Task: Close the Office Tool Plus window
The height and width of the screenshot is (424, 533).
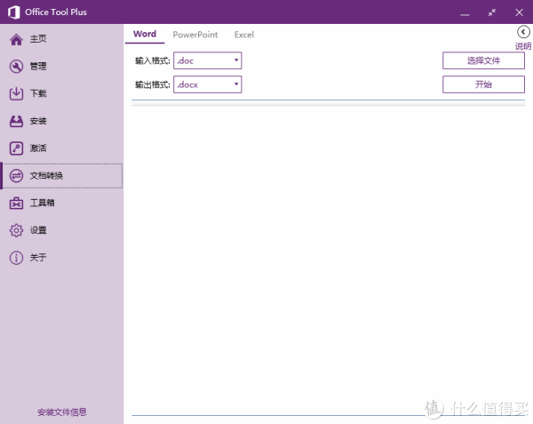Action: point(519,13)
